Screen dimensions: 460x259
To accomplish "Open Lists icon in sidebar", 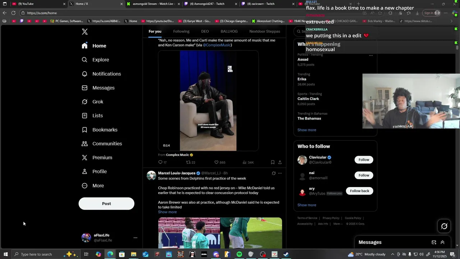I will pyautogui.click(x=84, y=115).
